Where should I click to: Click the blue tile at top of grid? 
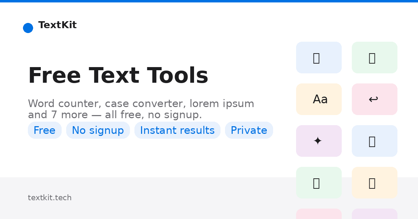pyautogui.click(x=319, y=57)
